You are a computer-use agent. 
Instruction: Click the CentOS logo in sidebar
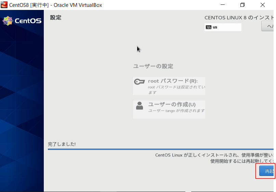pos(22,21)
